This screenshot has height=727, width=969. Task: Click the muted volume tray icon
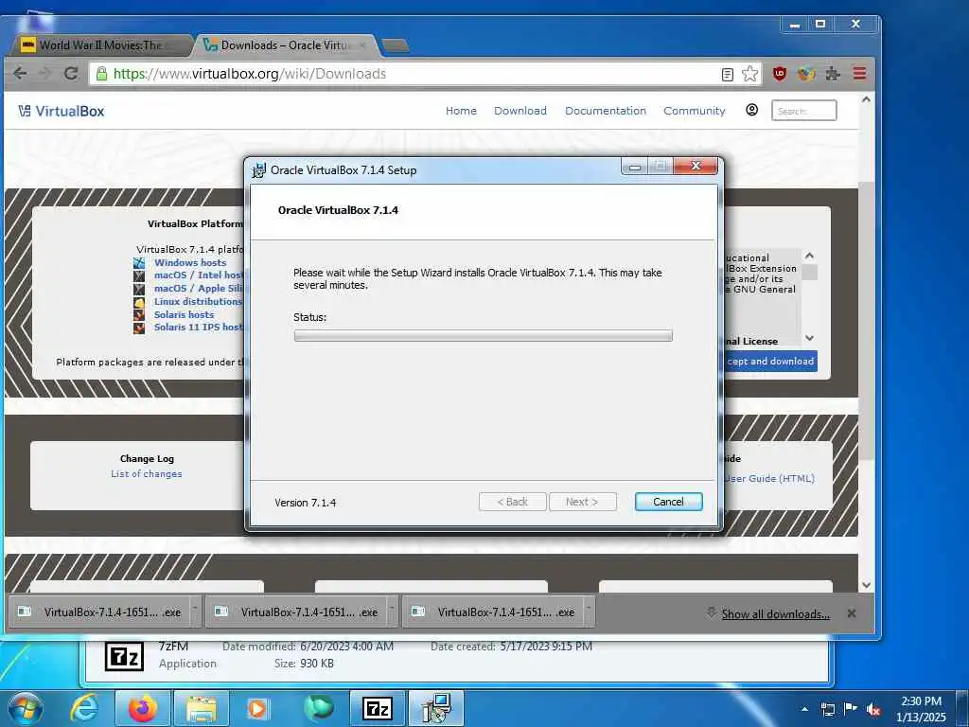click(873, 709)
